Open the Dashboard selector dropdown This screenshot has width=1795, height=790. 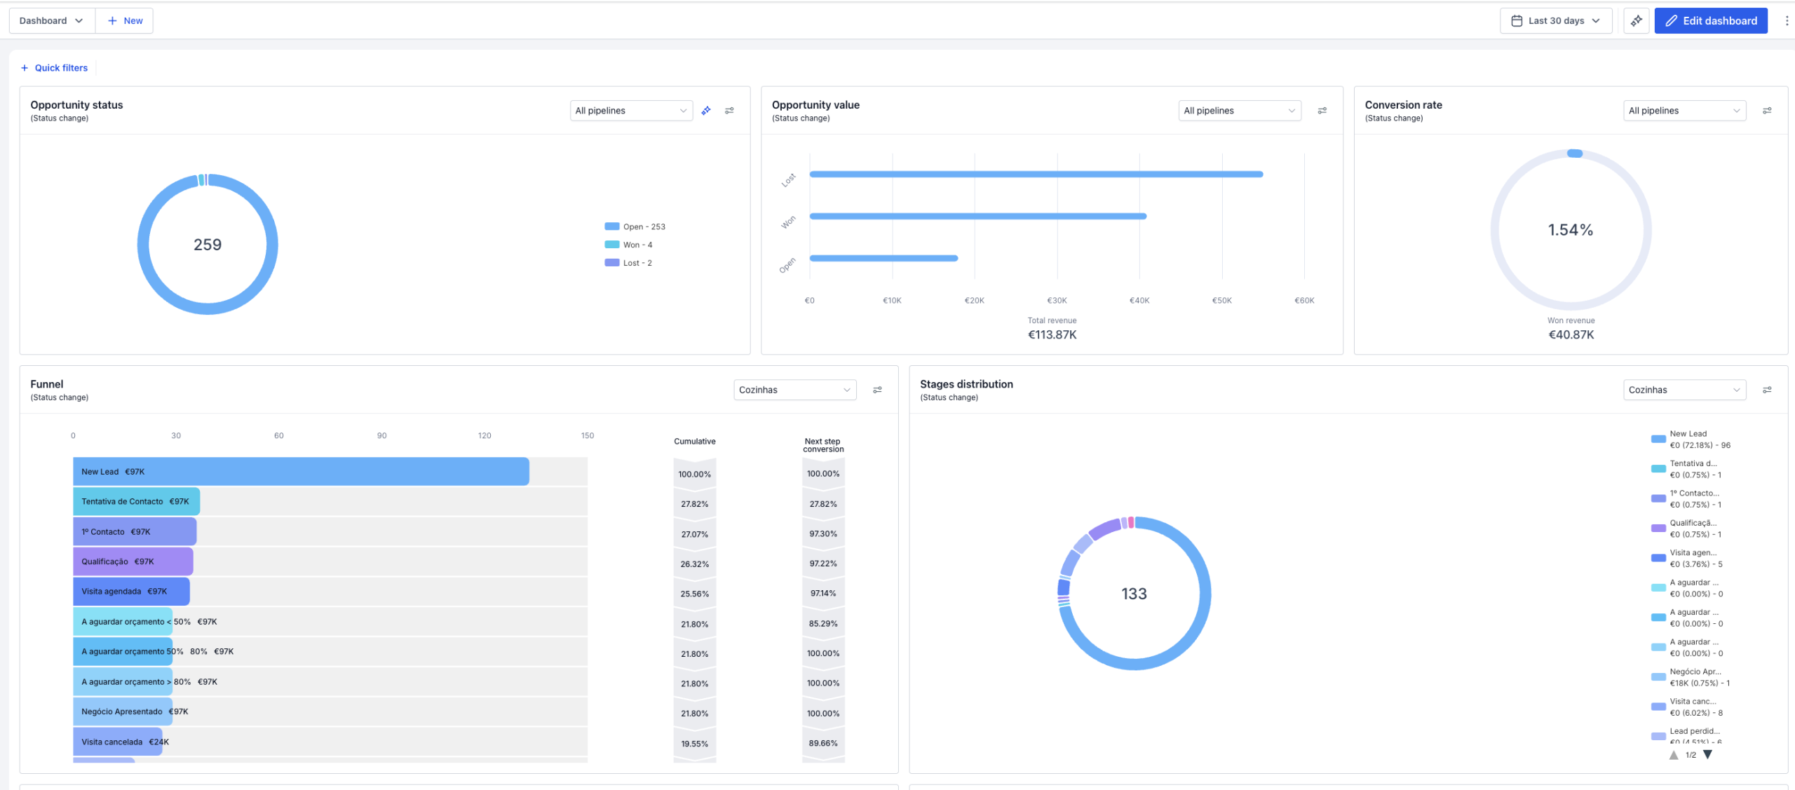click(51, 21)
